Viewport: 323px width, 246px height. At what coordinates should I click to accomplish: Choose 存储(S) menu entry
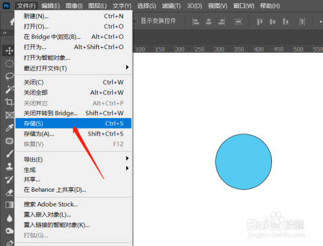click(74, 123)
